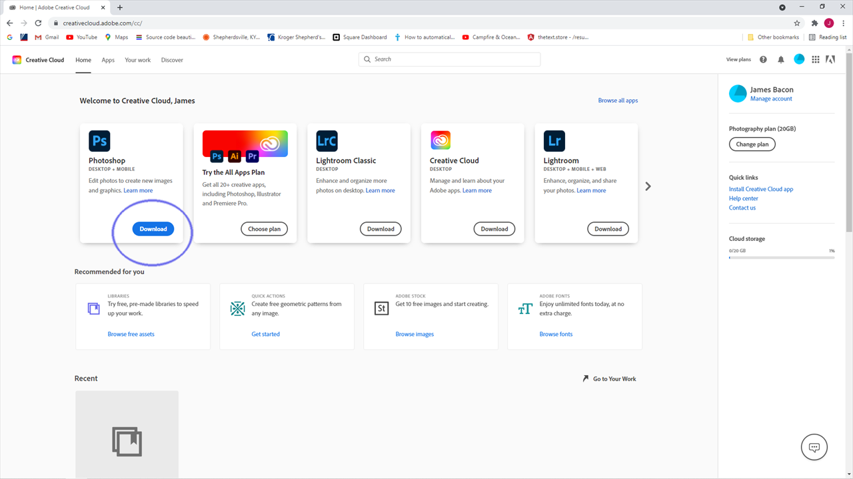Click the Creative Cloud app card icon

click(440, 141)
